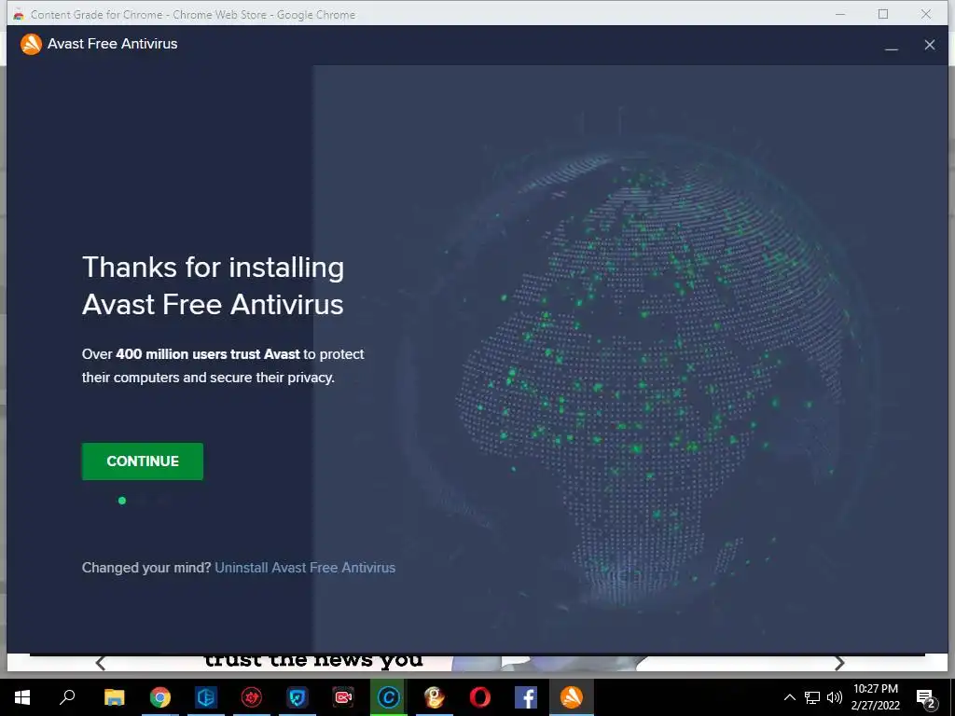Click the Avast logo in the title bar

point(31,44)
